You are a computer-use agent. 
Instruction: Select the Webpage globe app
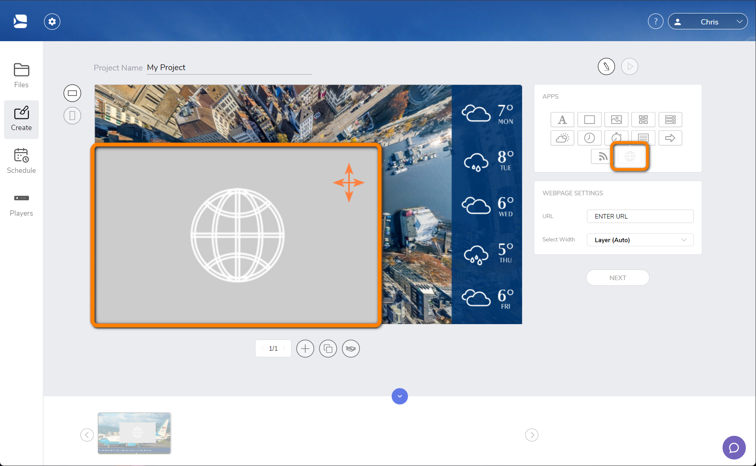click(630, 156)
